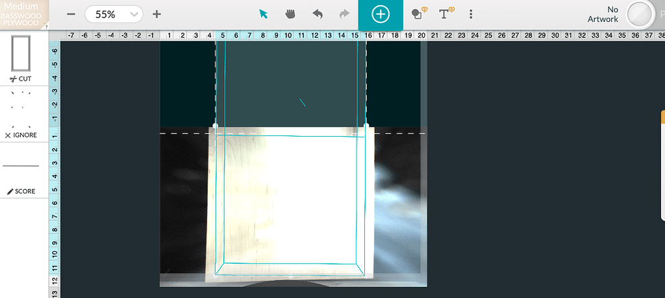The image size is (665, 298).
Task: Click the IGNORE operation label
Action: [x=21, y=135]
